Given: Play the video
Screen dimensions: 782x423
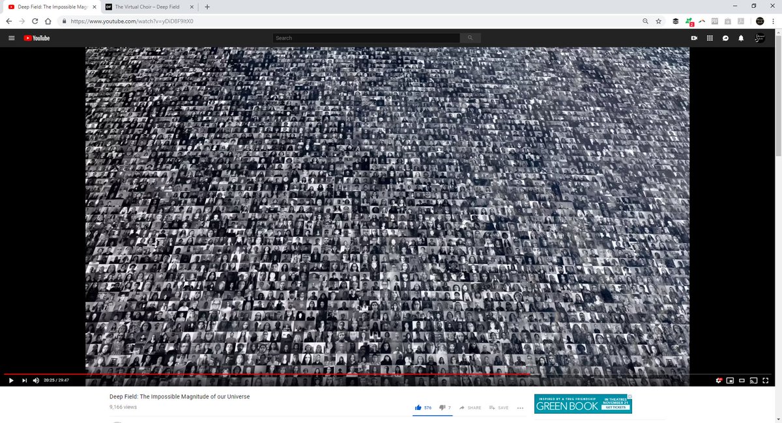Looking at the screenshot, I should click(x=11, y=380).
